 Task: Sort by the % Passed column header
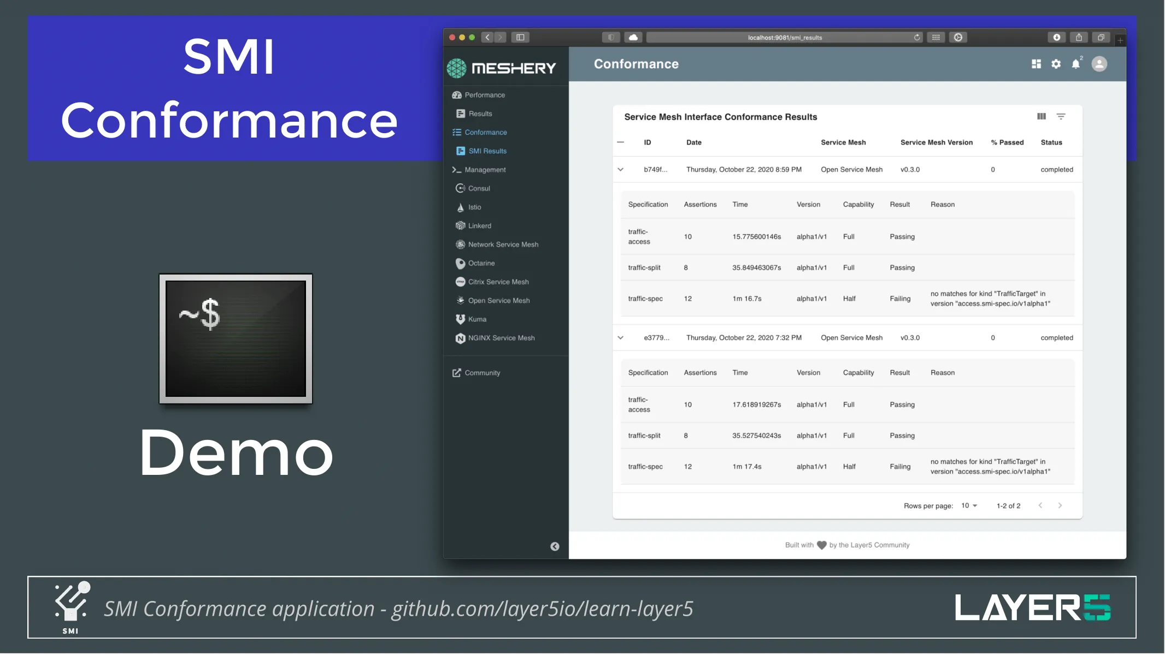tap(1007, 142)
